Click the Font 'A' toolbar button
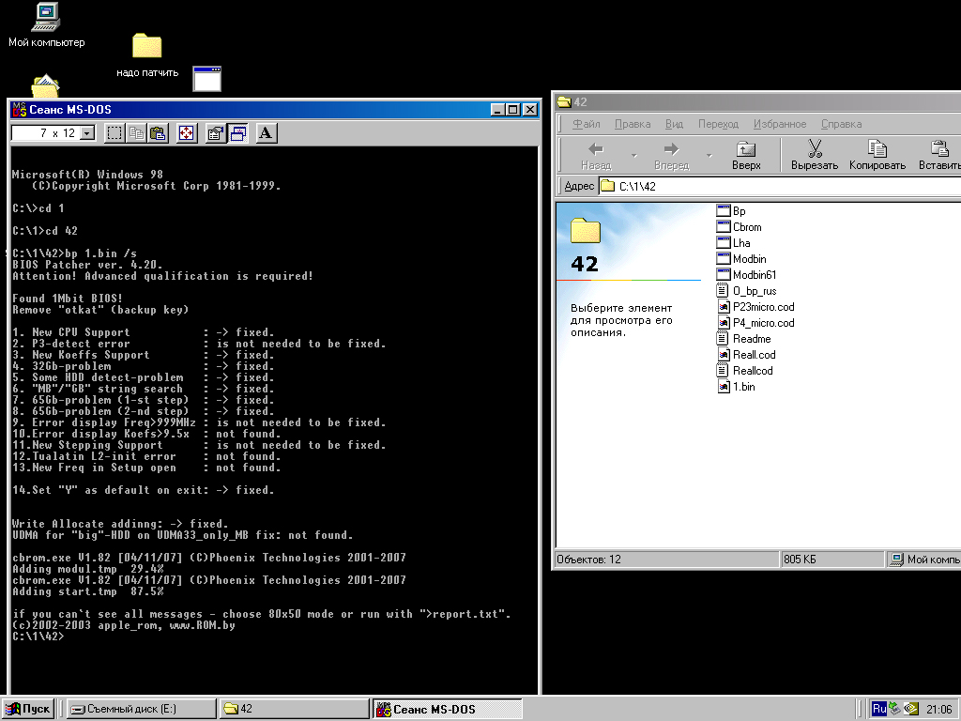The height and width of the screenshot is (721, 961). click(x=266, y=133)
